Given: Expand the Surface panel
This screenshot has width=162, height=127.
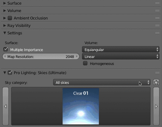Looking at the screenshot, I should [x=5, y=3].
